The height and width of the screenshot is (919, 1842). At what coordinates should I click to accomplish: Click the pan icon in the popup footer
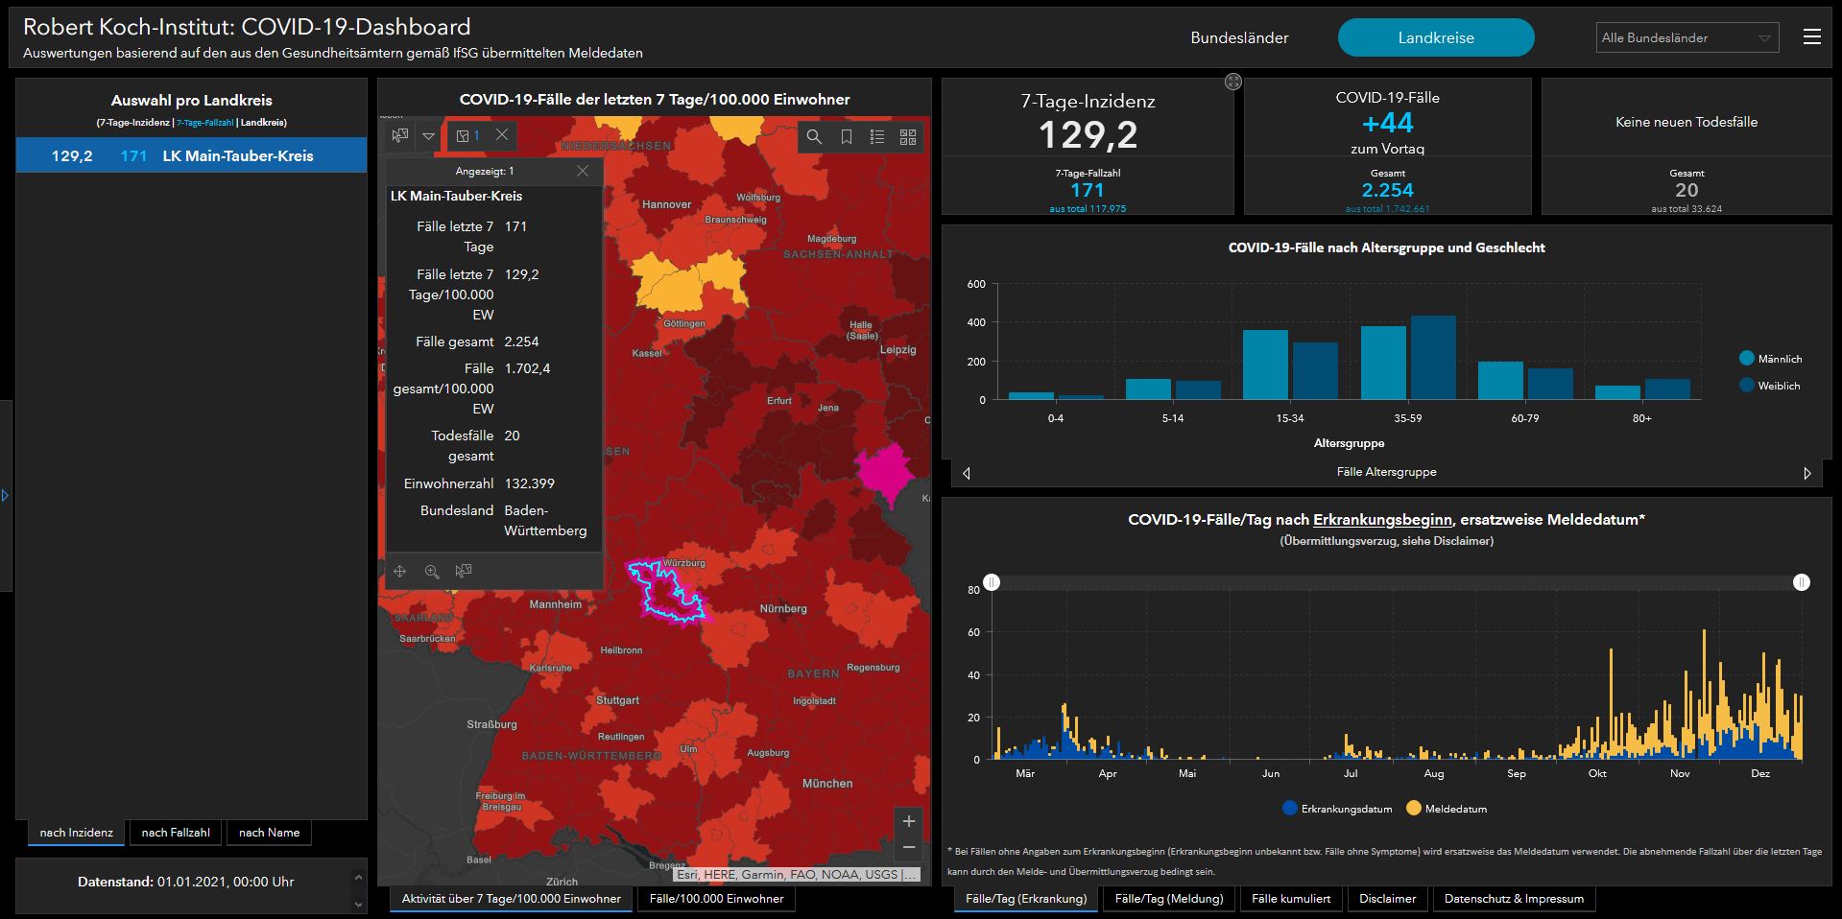(400, 572)
